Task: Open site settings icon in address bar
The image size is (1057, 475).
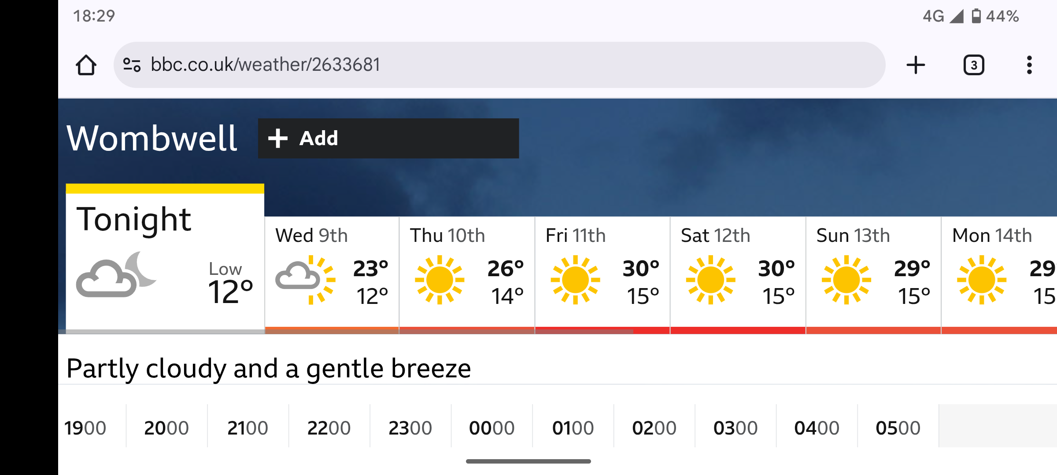Action: pos(132,65)
